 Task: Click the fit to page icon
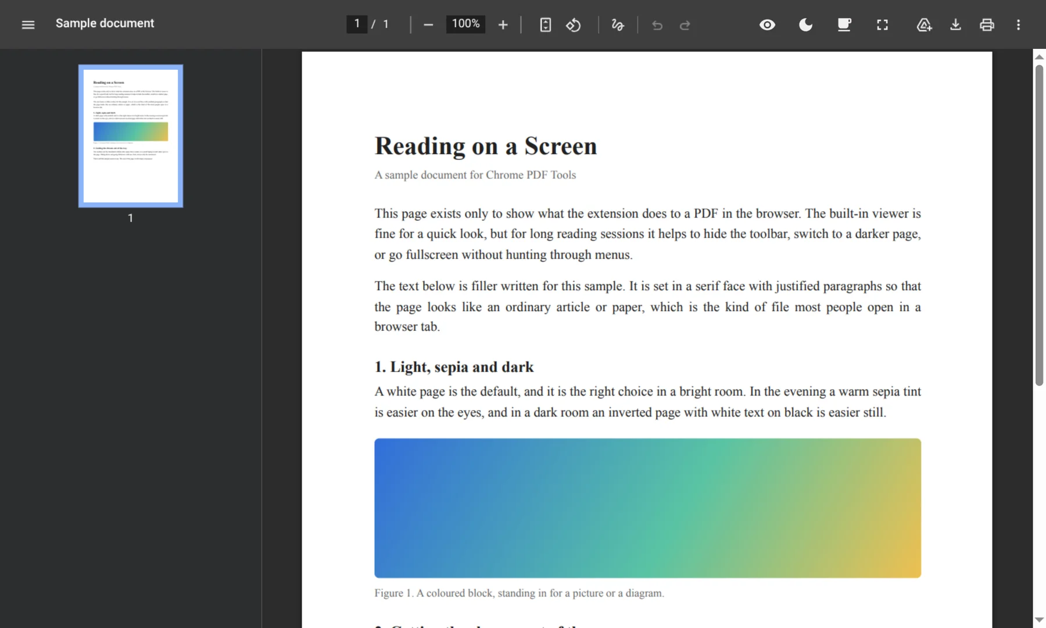(545, 24)
